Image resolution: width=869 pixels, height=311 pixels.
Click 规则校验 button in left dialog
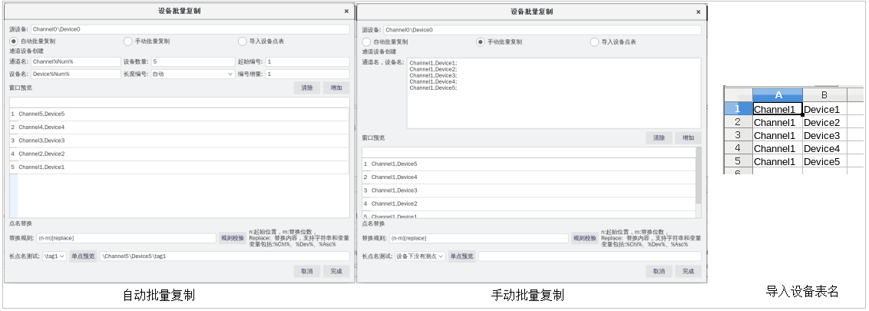[232, 238]
